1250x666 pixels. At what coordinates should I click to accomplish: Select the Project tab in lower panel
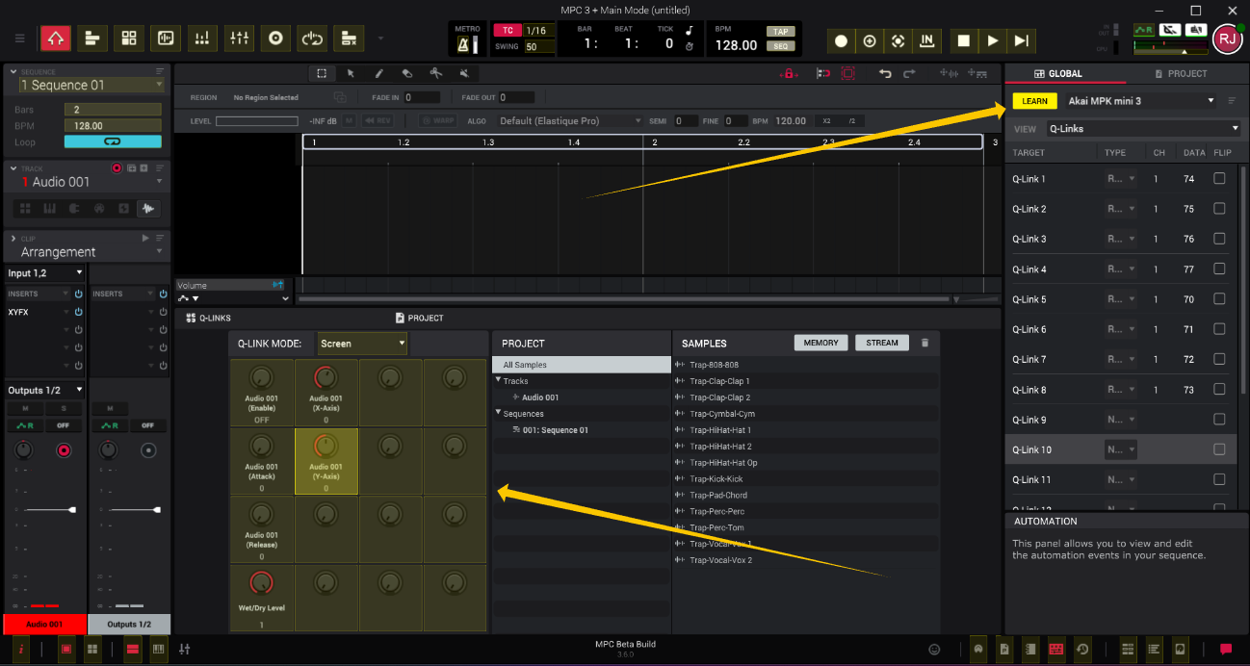(419, 318)
